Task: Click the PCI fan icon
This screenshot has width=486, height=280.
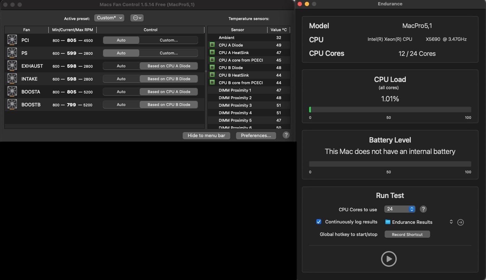Action: 12,40
